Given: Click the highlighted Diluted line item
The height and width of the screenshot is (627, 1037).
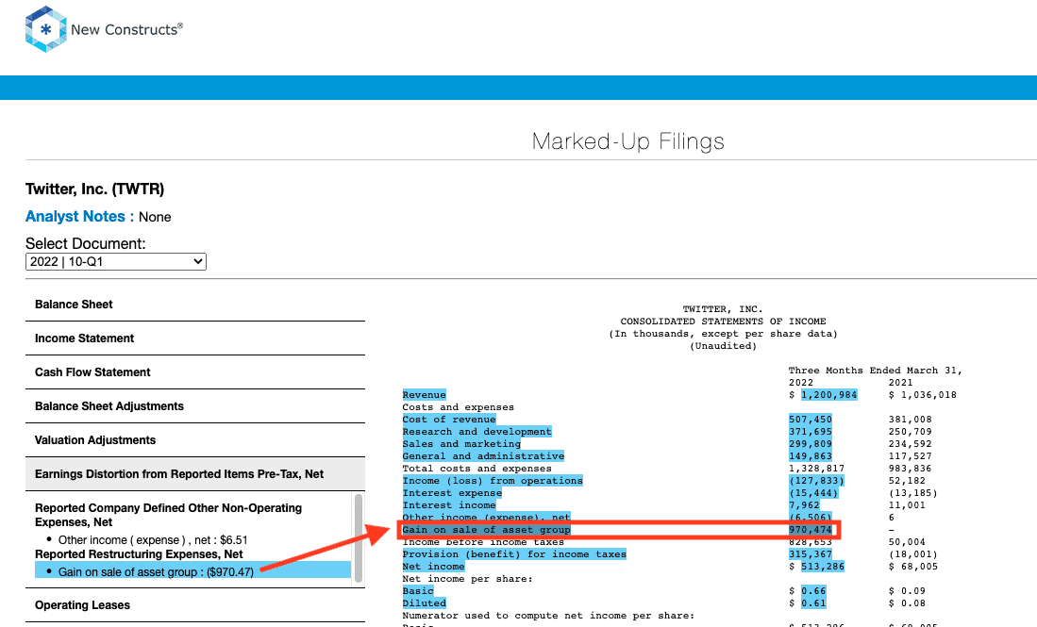Looking at the screenshot, I should (x=424, y=602).
